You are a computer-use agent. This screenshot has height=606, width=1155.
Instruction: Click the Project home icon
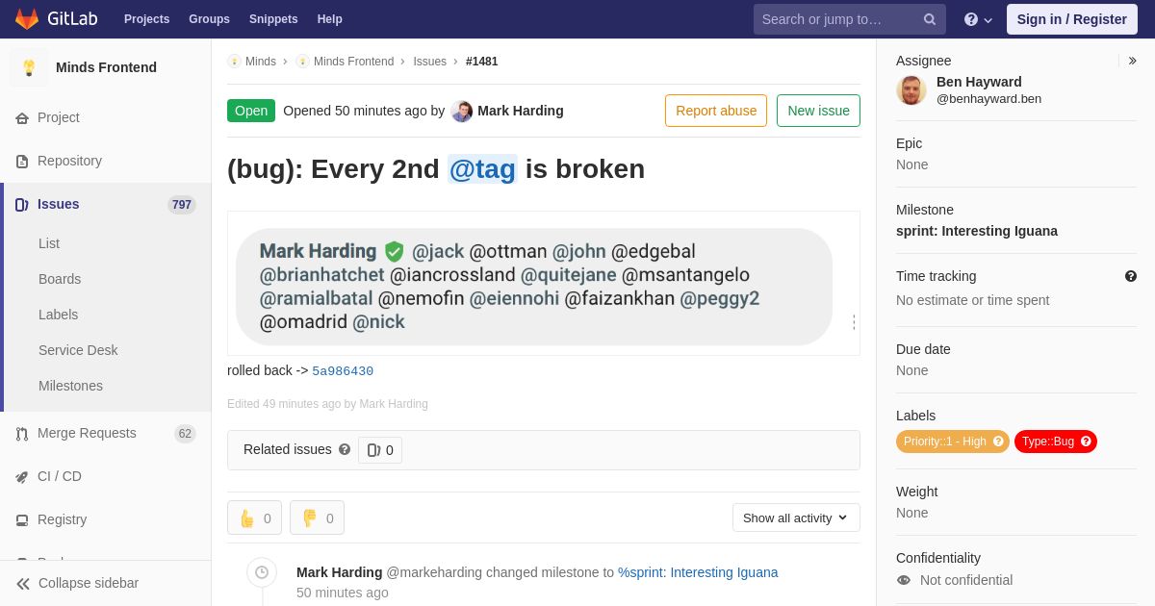22,118
